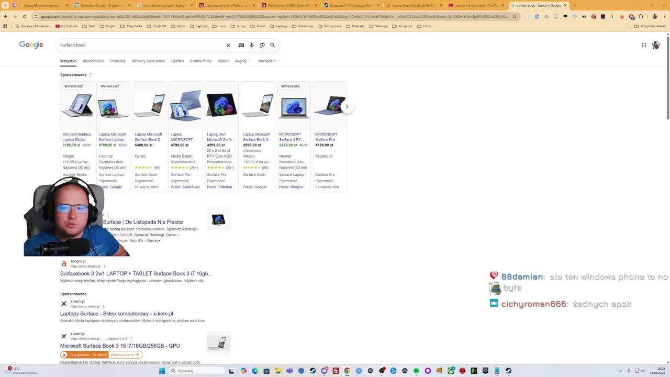Go back in Chrome
This screenshot has width=670, height=377.
point(6,16)
